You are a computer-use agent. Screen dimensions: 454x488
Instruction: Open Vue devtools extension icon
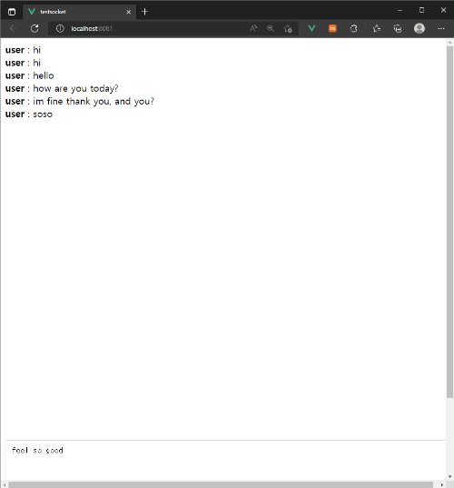311,29
